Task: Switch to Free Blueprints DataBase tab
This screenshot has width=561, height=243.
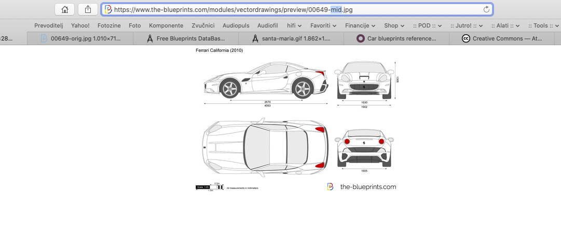Action: pos(186,38)
